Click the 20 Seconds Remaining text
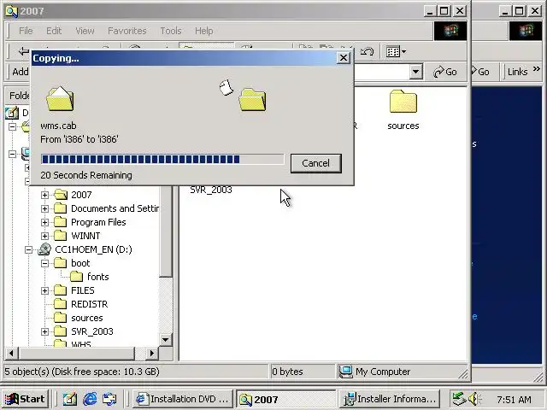The width and height of the screenshot is (547, 410). coord(86,175)
